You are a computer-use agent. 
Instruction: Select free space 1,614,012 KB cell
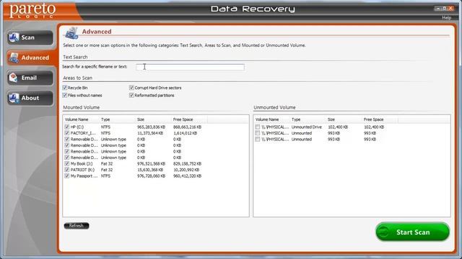(x=185, y=133)
